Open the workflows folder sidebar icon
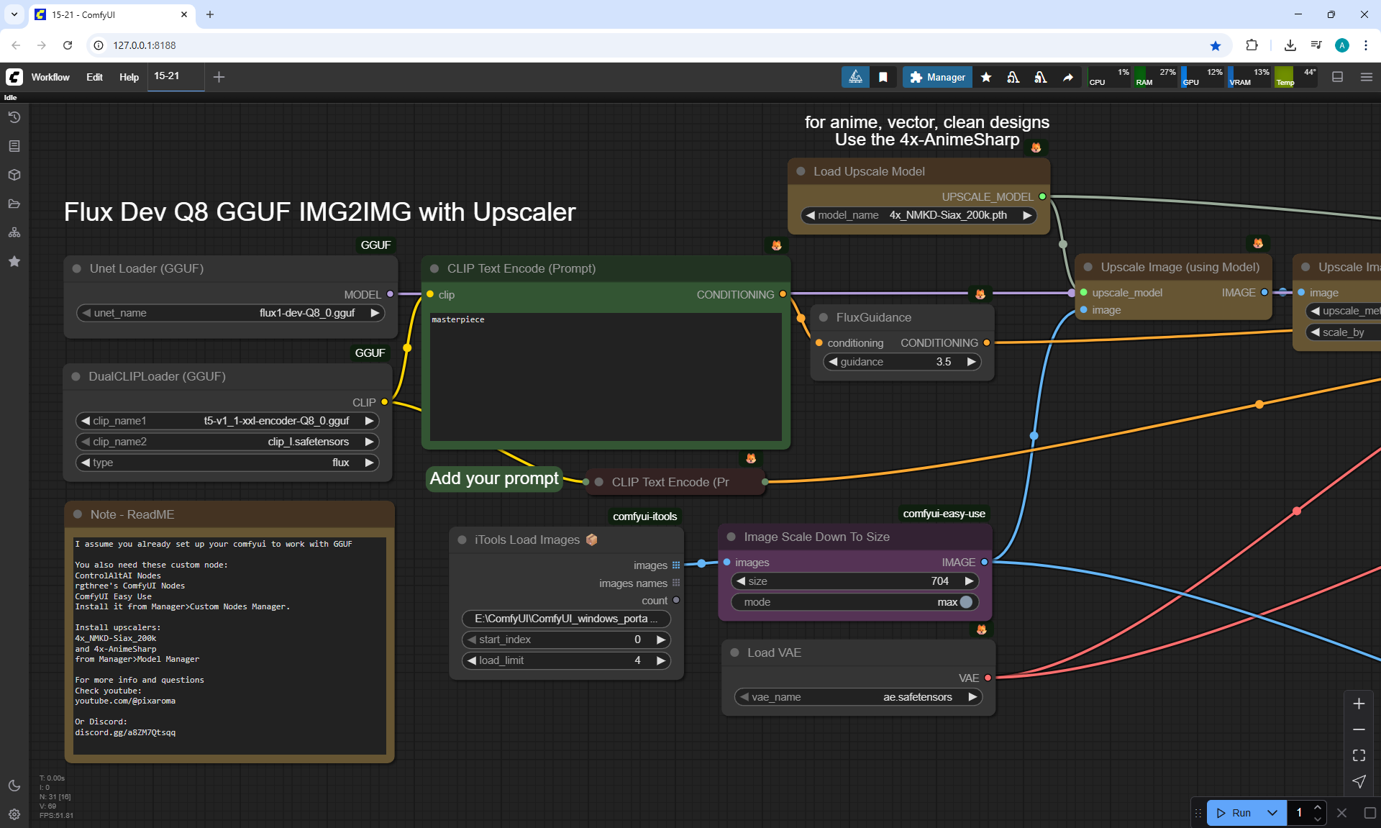The width and height of the screenshot is (1381, 828). (x=14, y=204)
